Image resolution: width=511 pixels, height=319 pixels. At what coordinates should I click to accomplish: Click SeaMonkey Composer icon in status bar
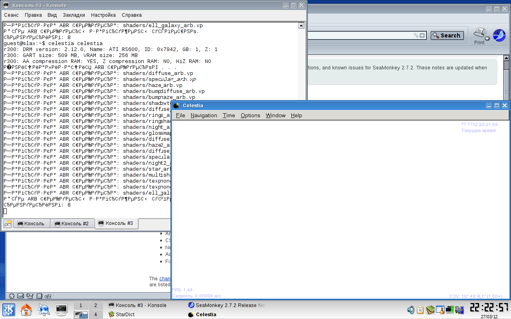click(30, 296)
